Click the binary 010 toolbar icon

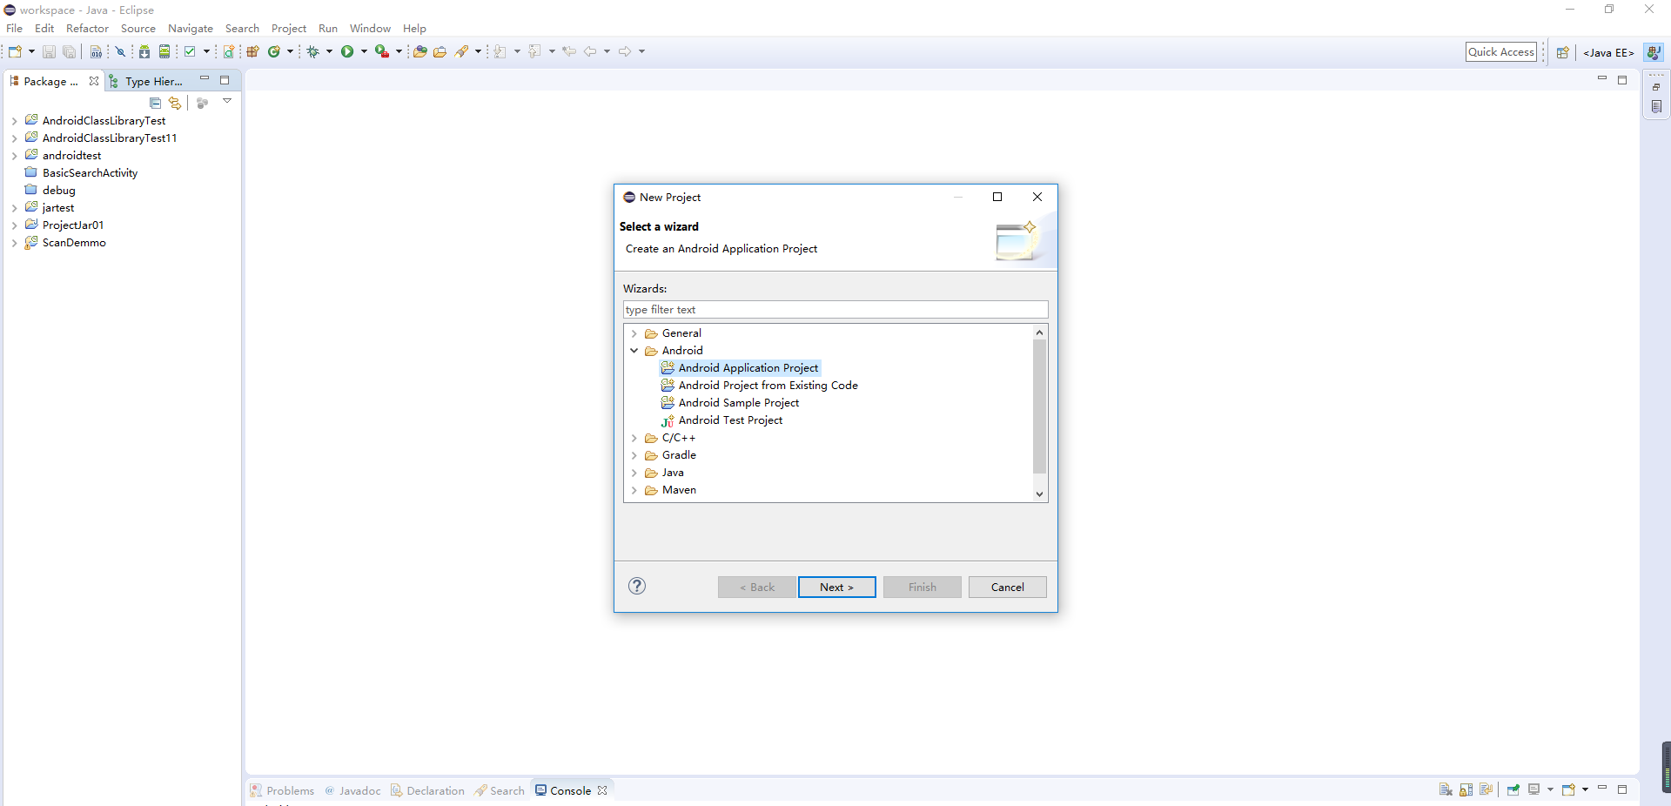96,52
